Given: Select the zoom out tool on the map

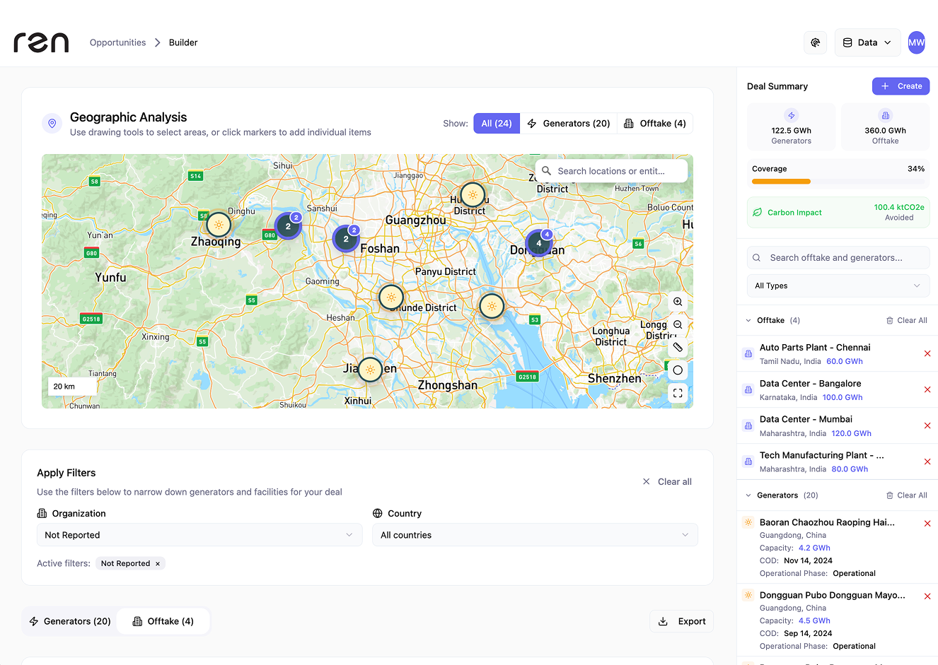Looking at the screenshot, I should (678, 324).
